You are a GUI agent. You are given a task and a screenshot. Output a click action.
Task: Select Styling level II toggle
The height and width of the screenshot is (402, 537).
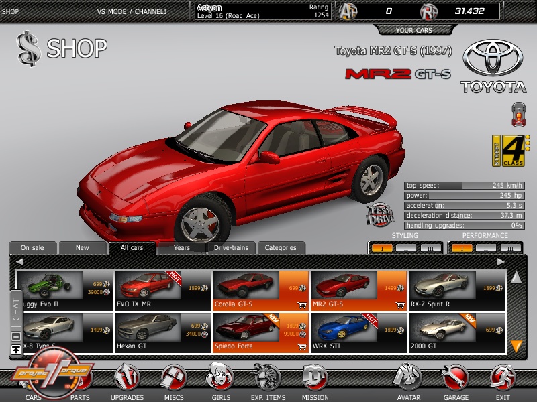pyautogui.click(x=405, y=248)
